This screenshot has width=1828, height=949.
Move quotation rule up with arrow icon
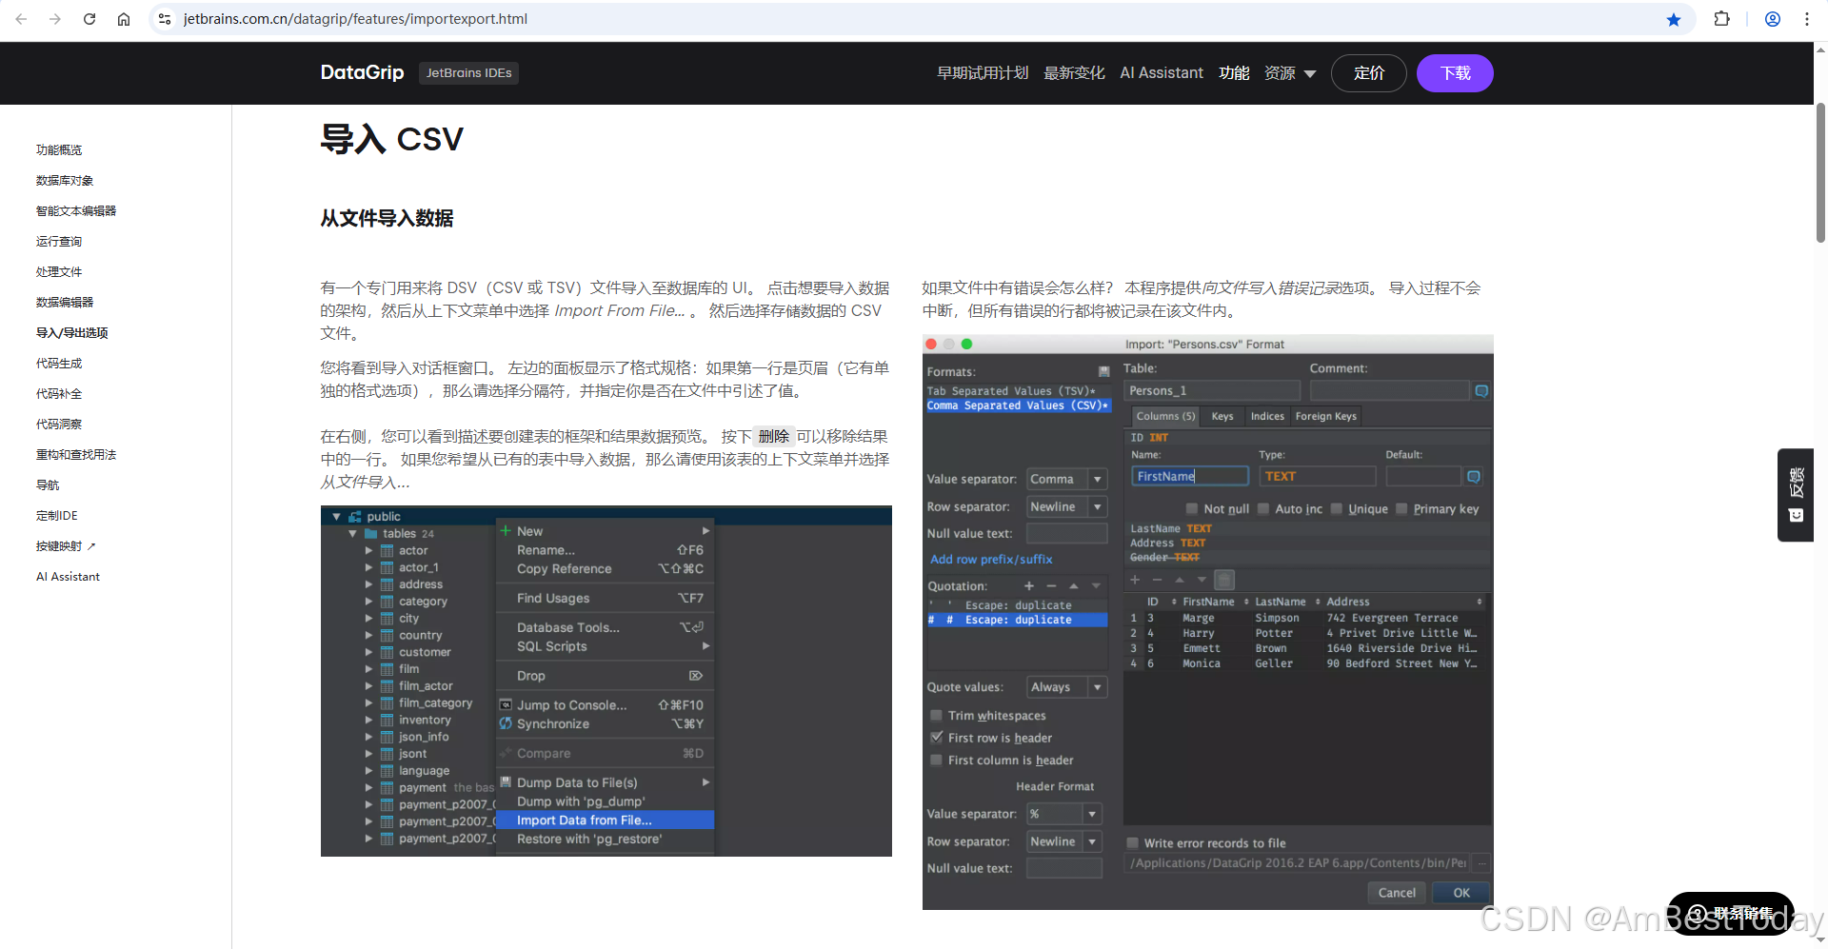pyautogui.click(x=1074, y=586)
